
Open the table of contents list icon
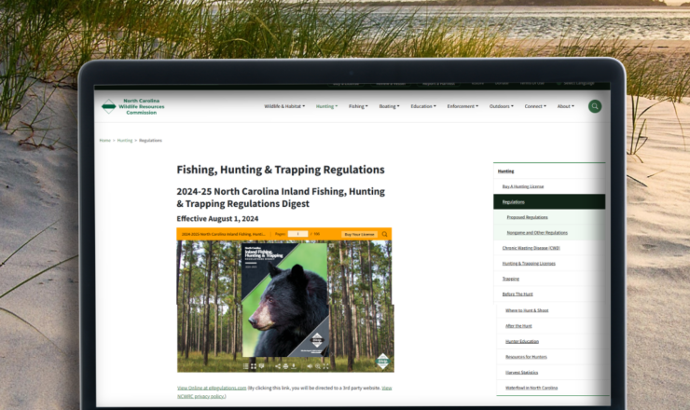point(245,366)
